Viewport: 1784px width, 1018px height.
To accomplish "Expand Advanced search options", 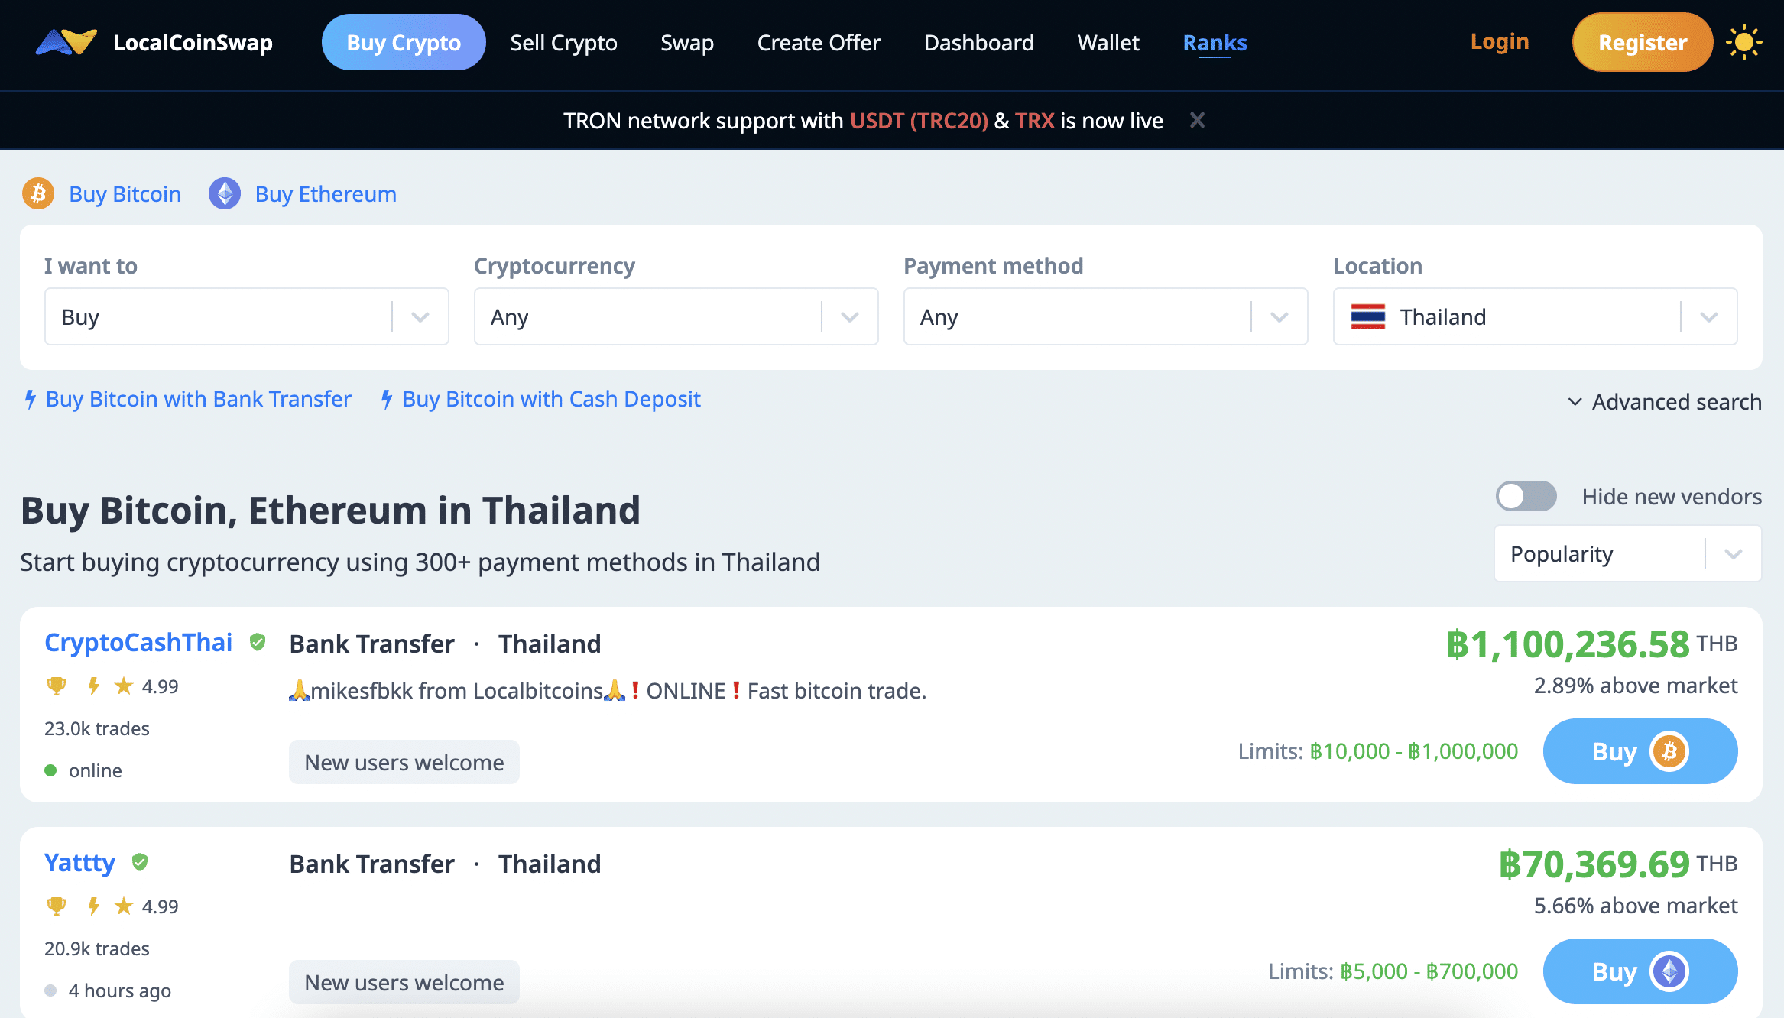I will [x=1665, y=401].
